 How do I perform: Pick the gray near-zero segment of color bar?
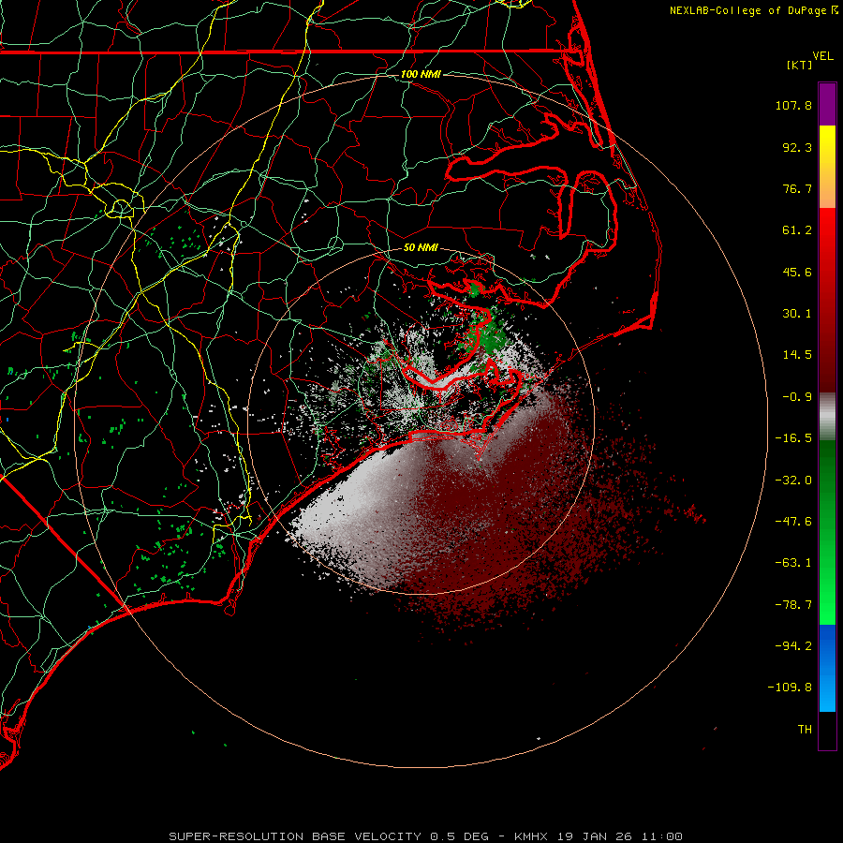pos(827,417)
